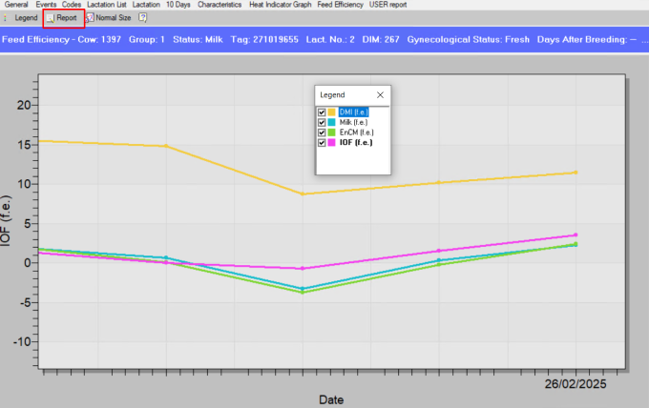Disable the EnCM (f.e.) series checkbox
649x408 pixels.
322,133
